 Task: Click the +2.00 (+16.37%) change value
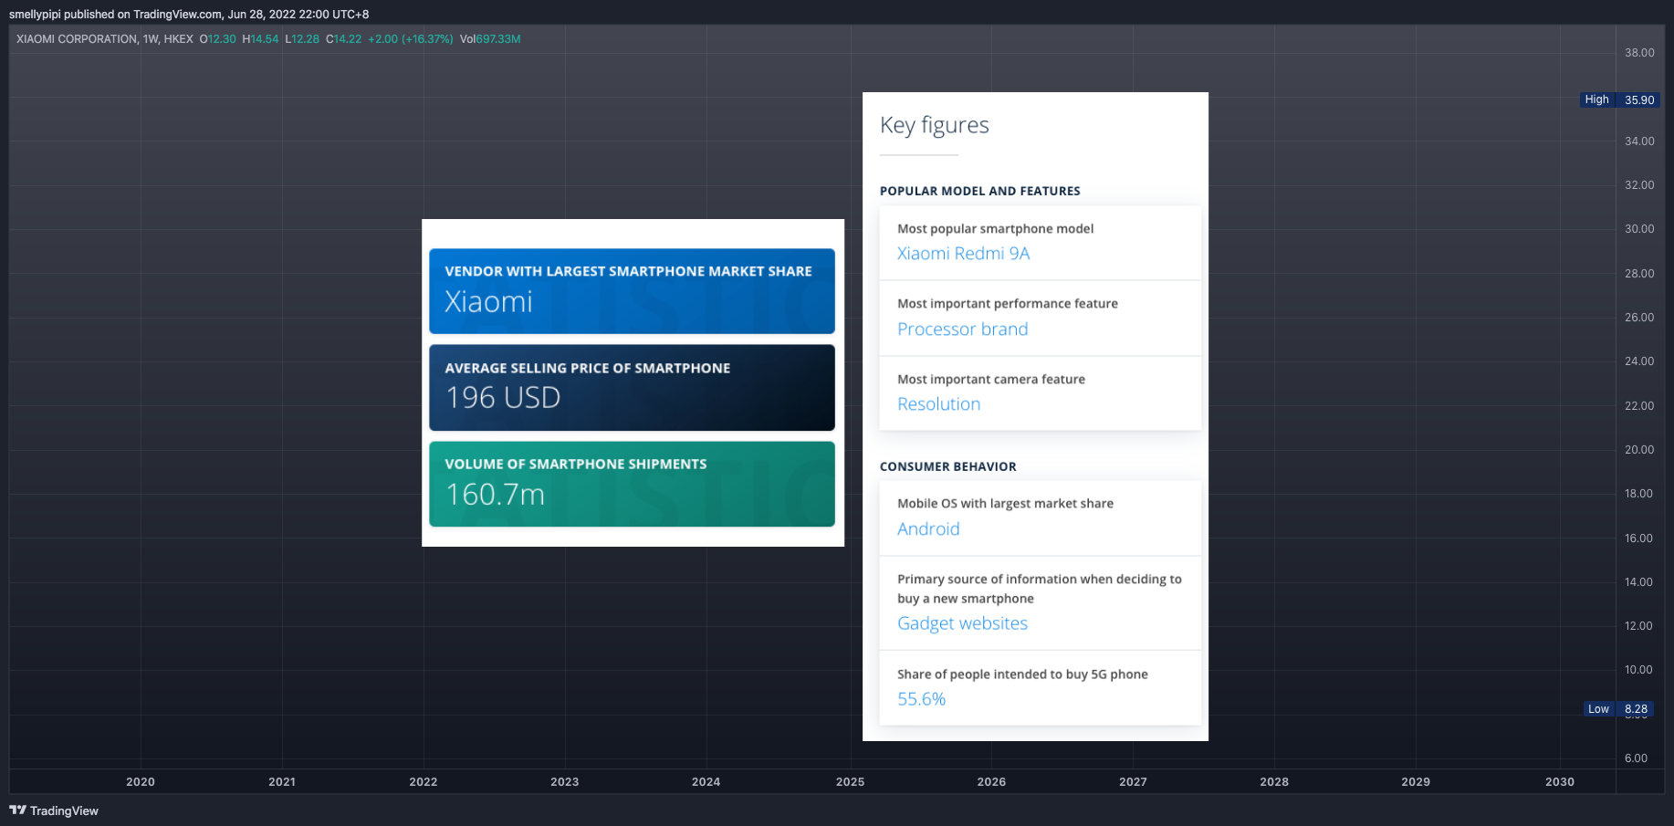(x=411, y=39)
